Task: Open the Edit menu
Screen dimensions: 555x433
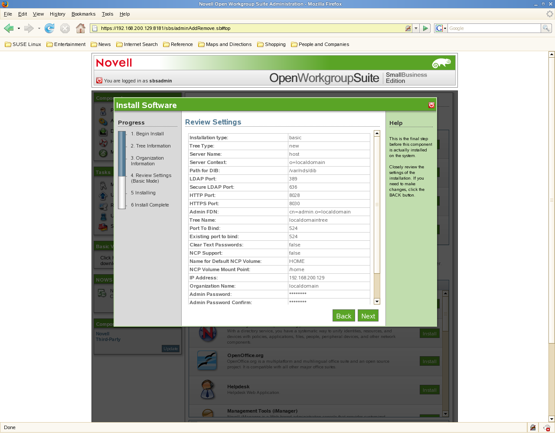Action: pyautogui.click(x=23, y=14)
